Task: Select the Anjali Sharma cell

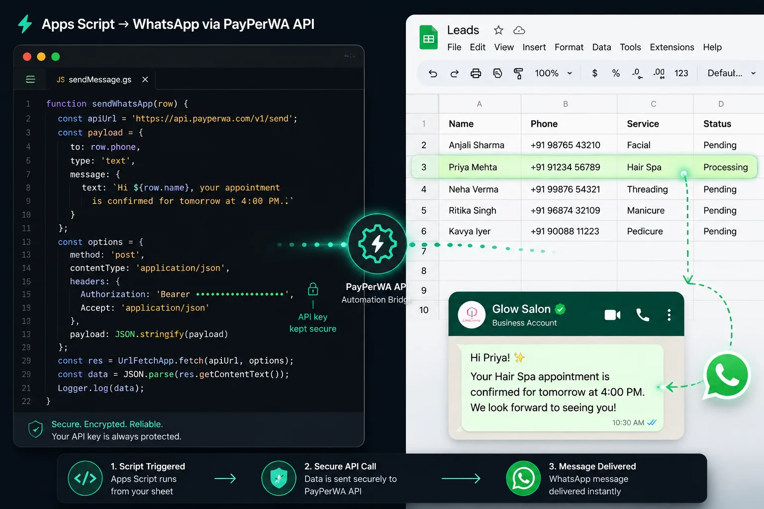Action: (479, 145)
